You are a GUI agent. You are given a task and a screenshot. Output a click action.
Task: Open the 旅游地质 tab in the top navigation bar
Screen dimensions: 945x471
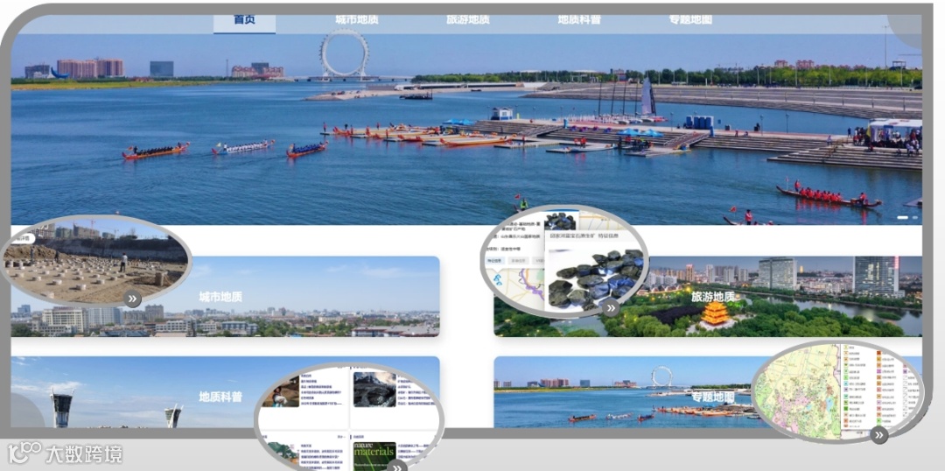[x=467, y=20]
